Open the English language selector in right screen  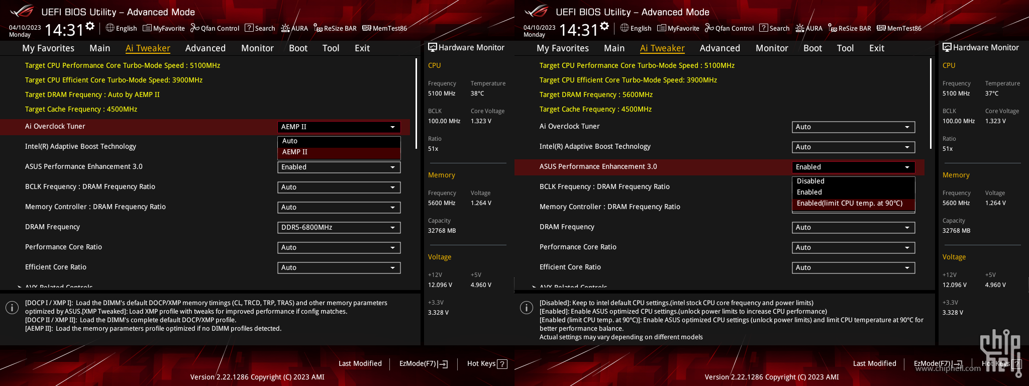(636, 28)
